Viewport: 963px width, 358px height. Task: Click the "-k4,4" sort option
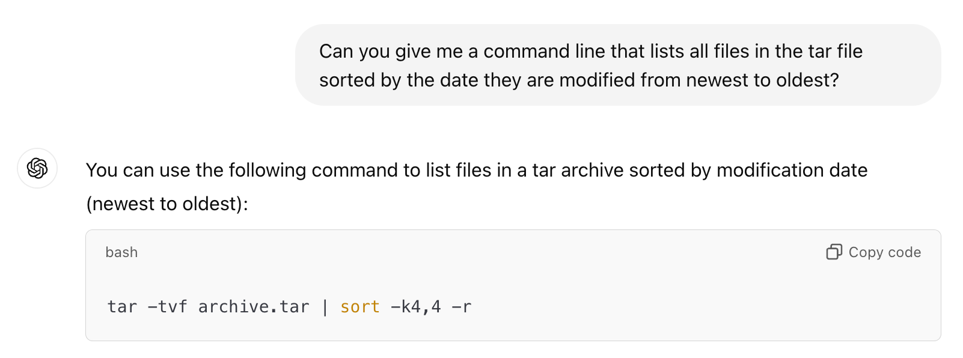pos(416,306)
